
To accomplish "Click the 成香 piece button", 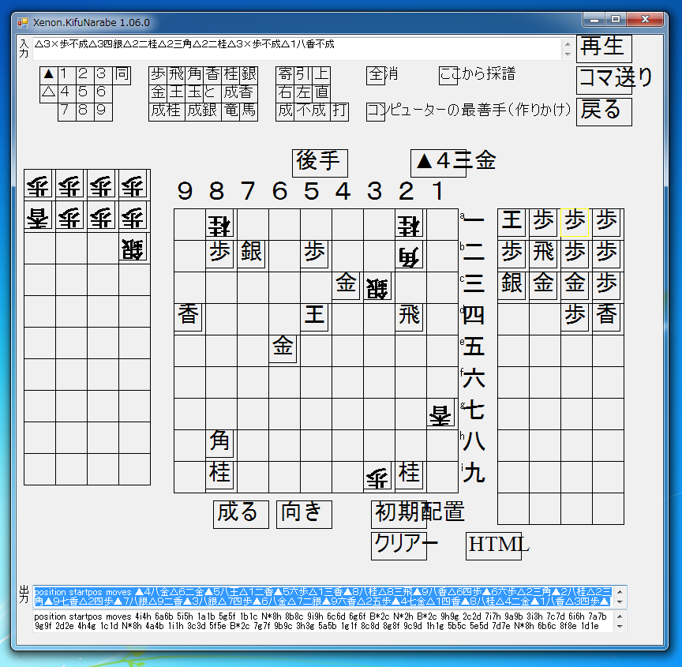I will [240, 93].
